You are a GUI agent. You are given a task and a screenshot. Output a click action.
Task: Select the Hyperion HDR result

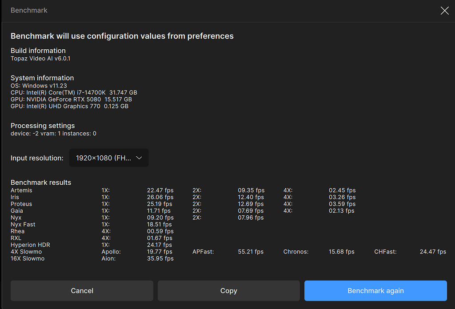pos(30,245)
